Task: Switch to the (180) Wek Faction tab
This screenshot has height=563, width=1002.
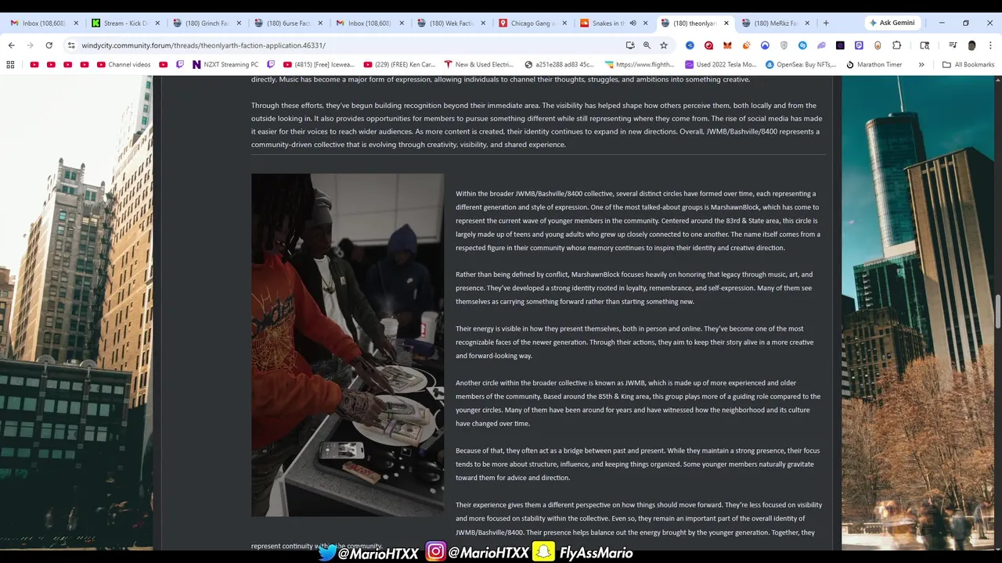Action: tap(449, 23)
